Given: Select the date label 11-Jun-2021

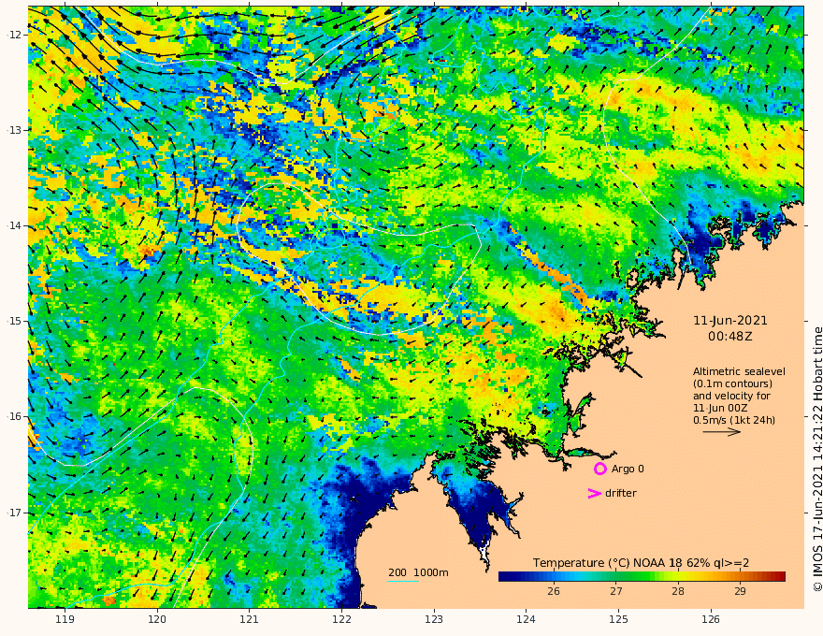Looking at the screenshot, I should (x=730, y=321).
